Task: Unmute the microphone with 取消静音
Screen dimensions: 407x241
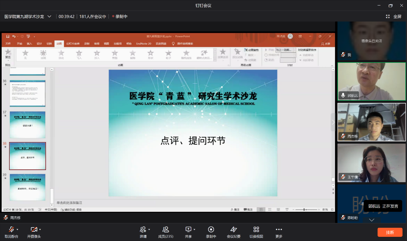Action: tap(11, 229)
